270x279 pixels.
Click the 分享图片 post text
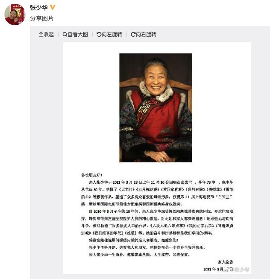point(41,18)
